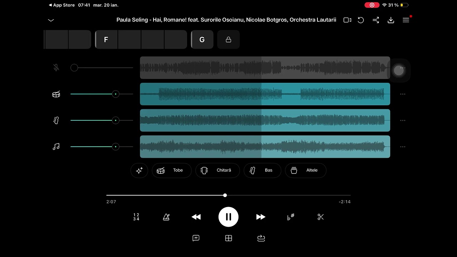Toggle the loop repeat icon
The height and width of the screenshot is (257, 457).
[x=261, y=238]
